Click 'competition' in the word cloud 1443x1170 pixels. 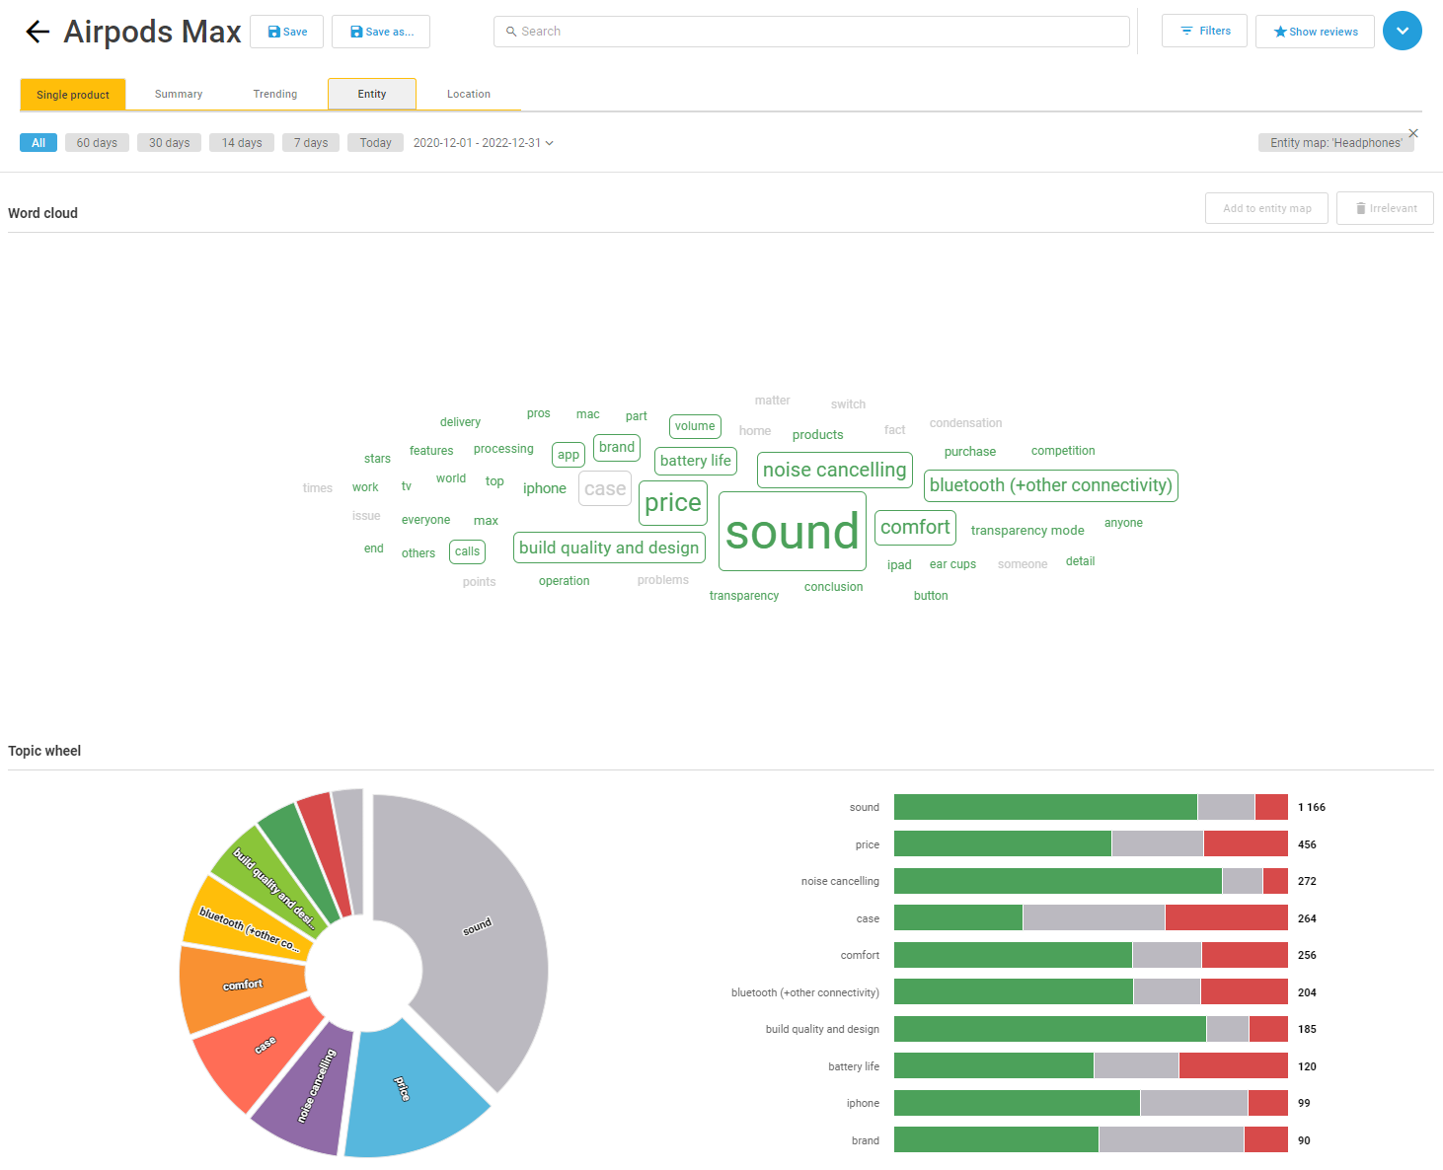pos(1063,451)
